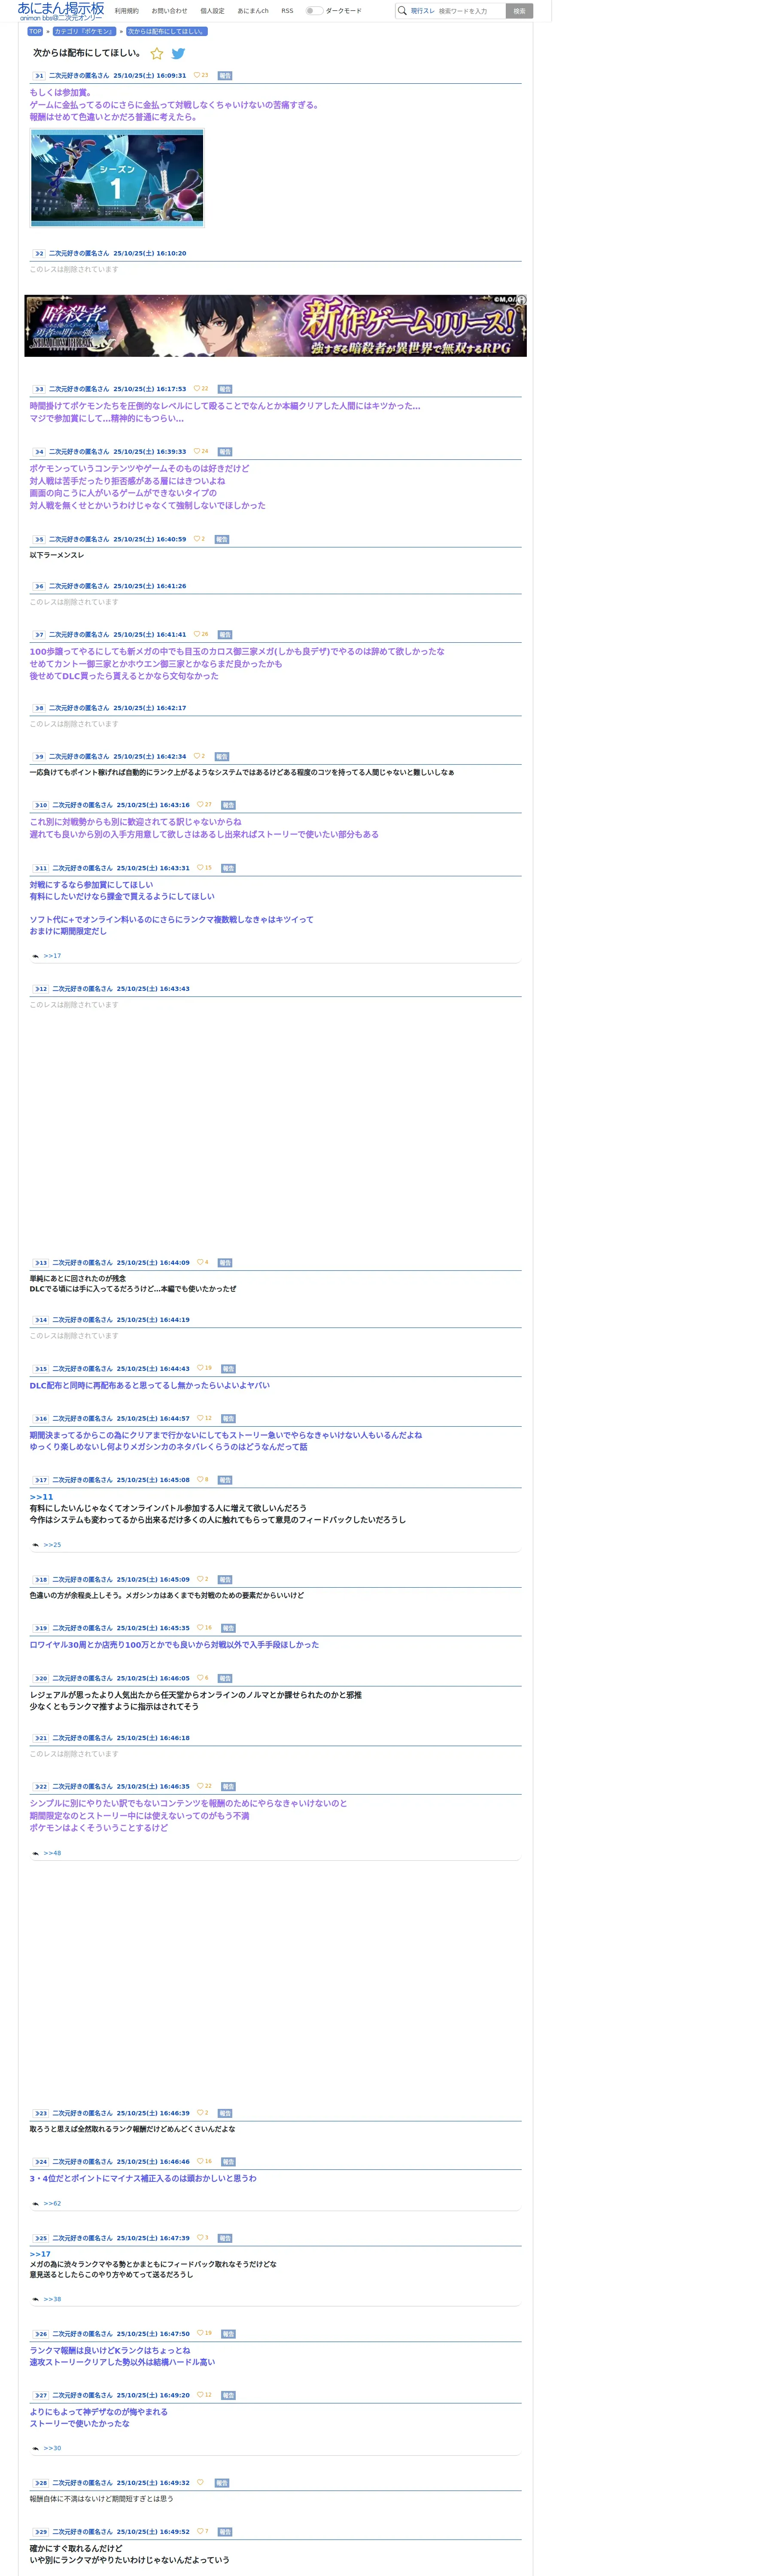The image size is (778, 2576).
Task: Click the magnifying glass search icon
Action: (x=402, y=11)
